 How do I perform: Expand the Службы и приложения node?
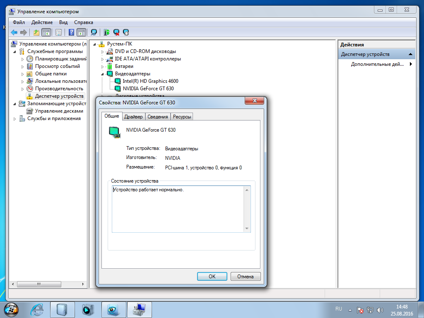[x=14, y=119]
